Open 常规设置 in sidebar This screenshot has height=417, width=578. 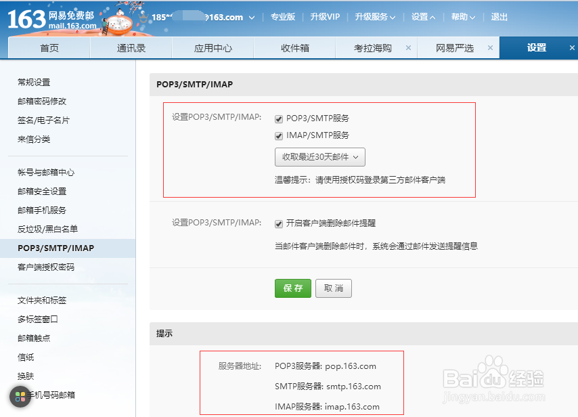pos(34,82)
